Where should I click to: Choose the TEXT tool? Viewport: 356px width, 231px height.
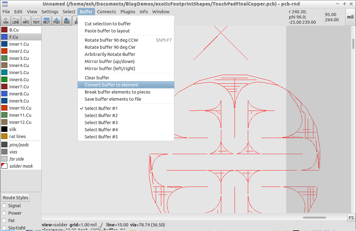point(36,21)
